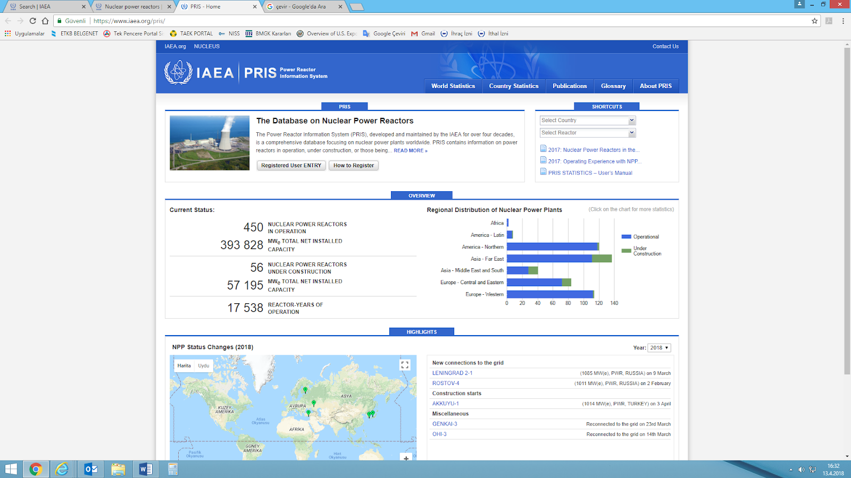851x478 pixels.
Task: Open İhraç İzni bookmark
Action: (x=457, y=33)
